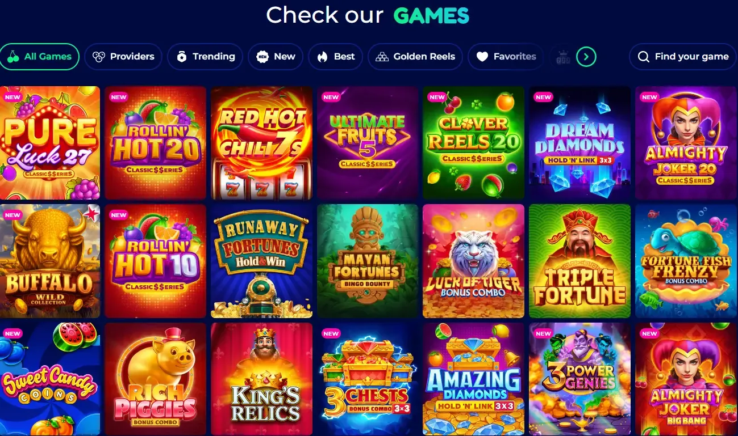Launch the 3 Power Genies game
The height and width of the screenshot is (436, 738).
(579, 379)
